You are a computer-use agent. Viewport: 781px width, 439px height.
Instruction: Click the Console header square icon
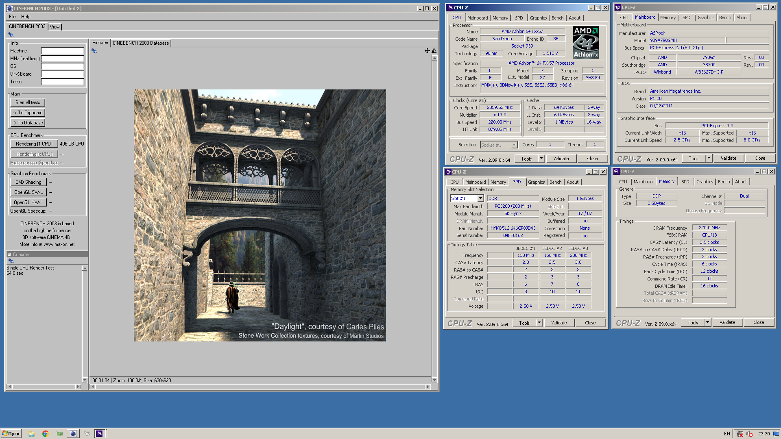[x=9, y=254]
